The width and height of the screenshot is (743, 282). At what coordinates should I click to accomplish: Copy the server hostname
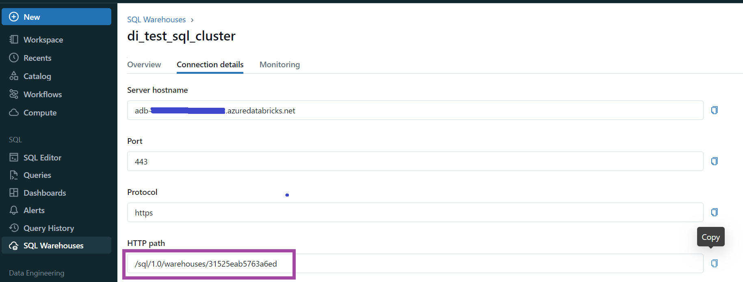point(714,110)
